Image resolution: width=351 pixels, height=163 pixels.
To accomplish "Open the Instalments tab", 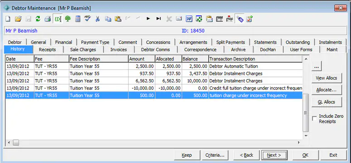I will pyautogui.click(x=331, y=42).
